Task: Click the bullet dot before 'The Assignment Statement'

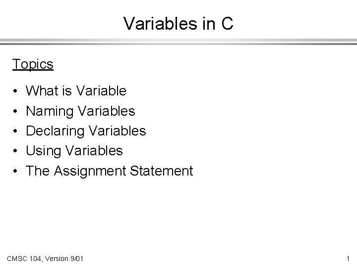Action: 16,171
